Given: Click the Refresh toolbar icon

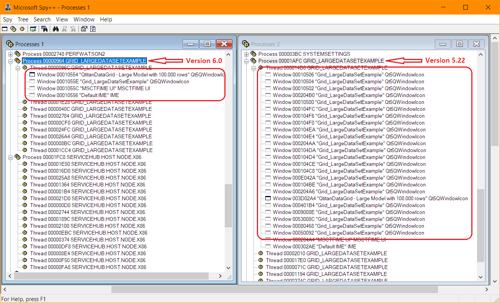Looking at the screenshot, I should [x=92, y=29].
